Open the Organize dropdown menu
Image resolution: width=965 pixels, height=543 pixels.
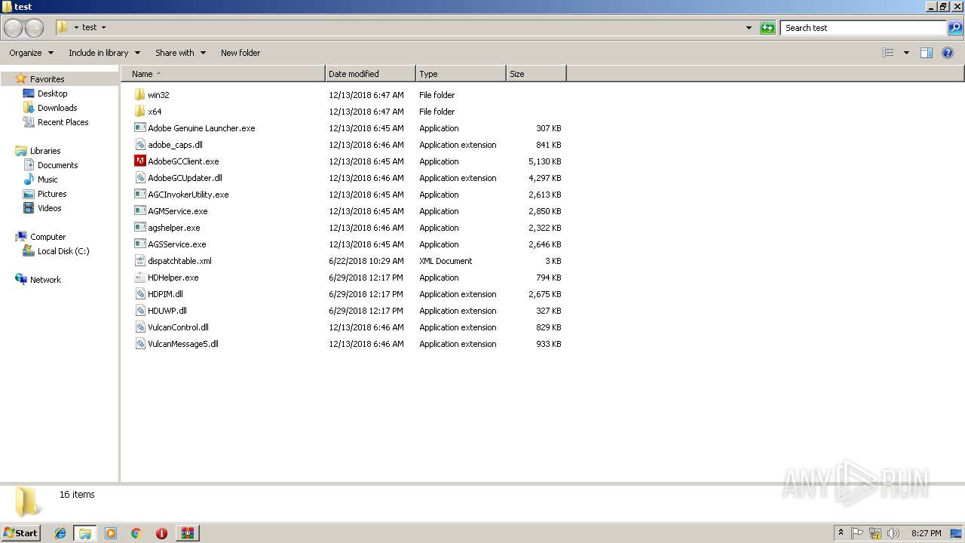pyautogui.click(x=32, y=53)
